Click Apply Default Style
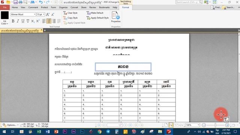 tap(97, 18)
